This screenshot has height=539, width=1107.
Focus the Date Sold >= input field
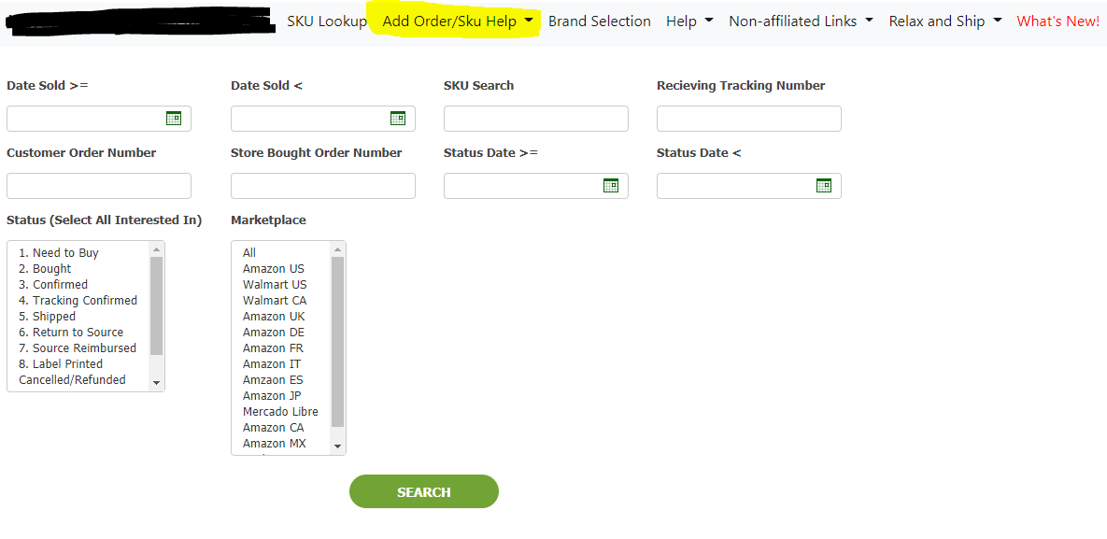pyautogui.click(x=99, y=118)
